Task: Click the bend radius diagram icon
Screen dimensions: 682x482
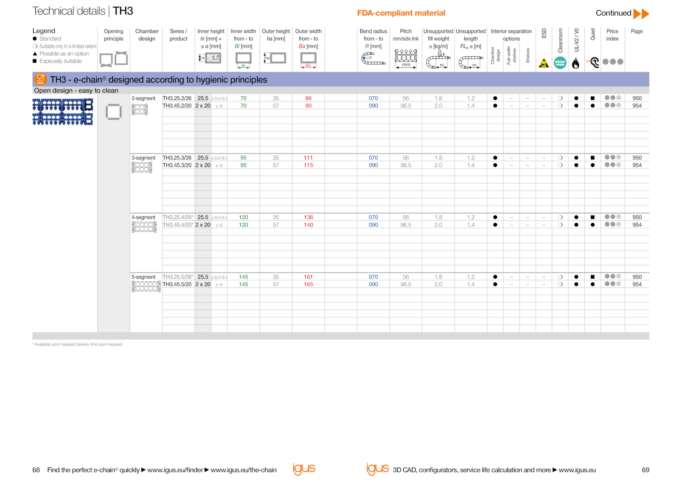Action: (x=373, y=58)
